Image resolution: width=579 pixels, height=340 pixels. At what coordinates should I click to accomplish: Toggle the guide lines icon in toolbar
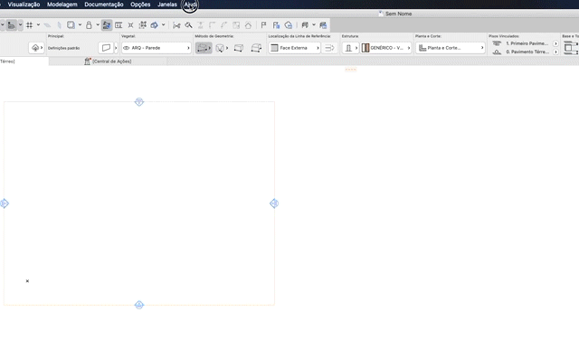point(12,25)
